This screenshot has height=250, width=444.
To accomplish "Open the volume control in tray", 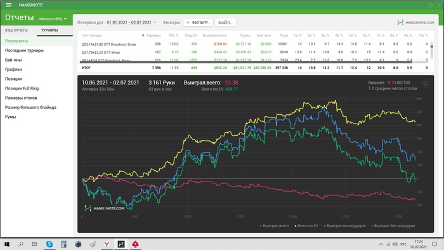I will (x=395, y=244).
